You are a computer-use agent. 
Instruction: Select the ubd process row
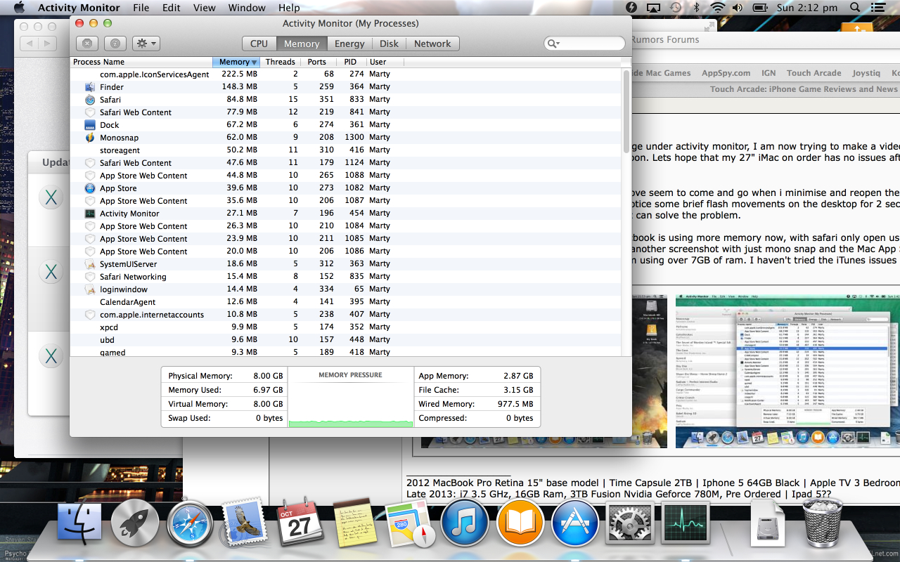click(345, 340)
